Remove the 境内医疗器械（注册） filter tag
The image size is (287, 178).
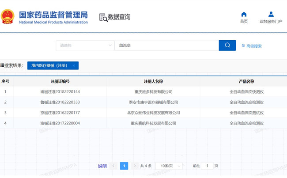(x=74, y=65)
